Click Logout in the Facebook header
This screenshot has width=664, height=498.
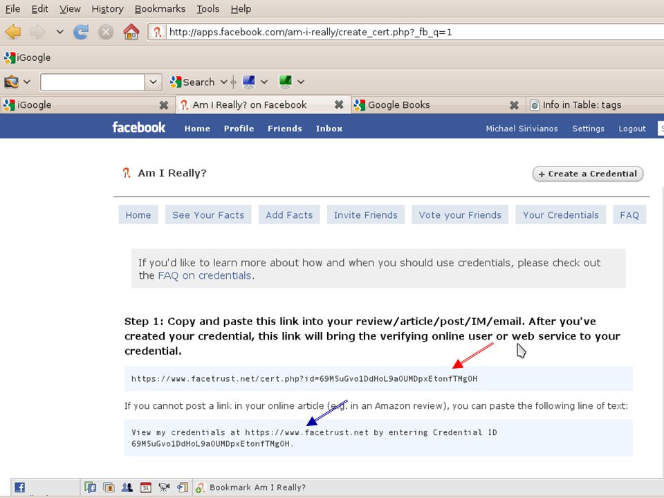(631, 129)
